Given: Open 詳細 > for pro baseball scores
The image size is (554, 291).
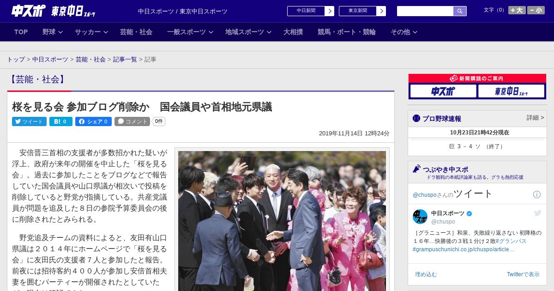Looking at the screenshot, I should [535, 118].
